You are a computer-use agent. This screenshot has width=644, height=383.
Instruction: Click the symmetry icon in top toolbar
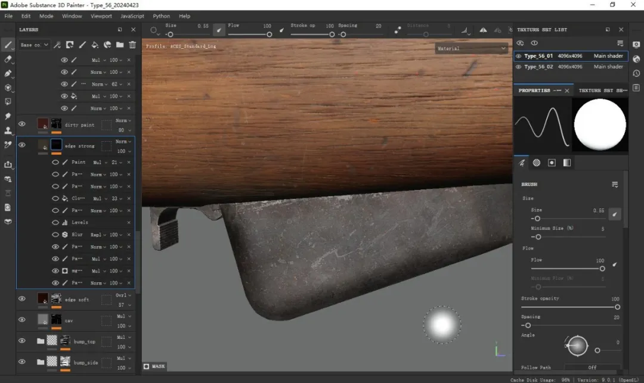[483, 30]
